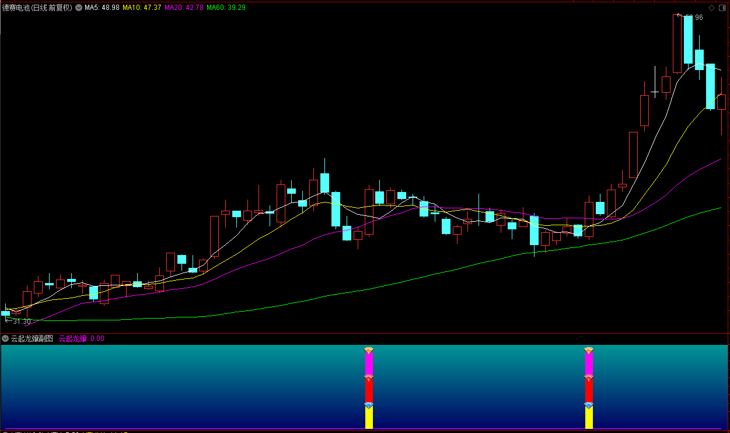730x433 pixels.
Task: Toggle the side panel icon at top right
Action: click(724, 8)
